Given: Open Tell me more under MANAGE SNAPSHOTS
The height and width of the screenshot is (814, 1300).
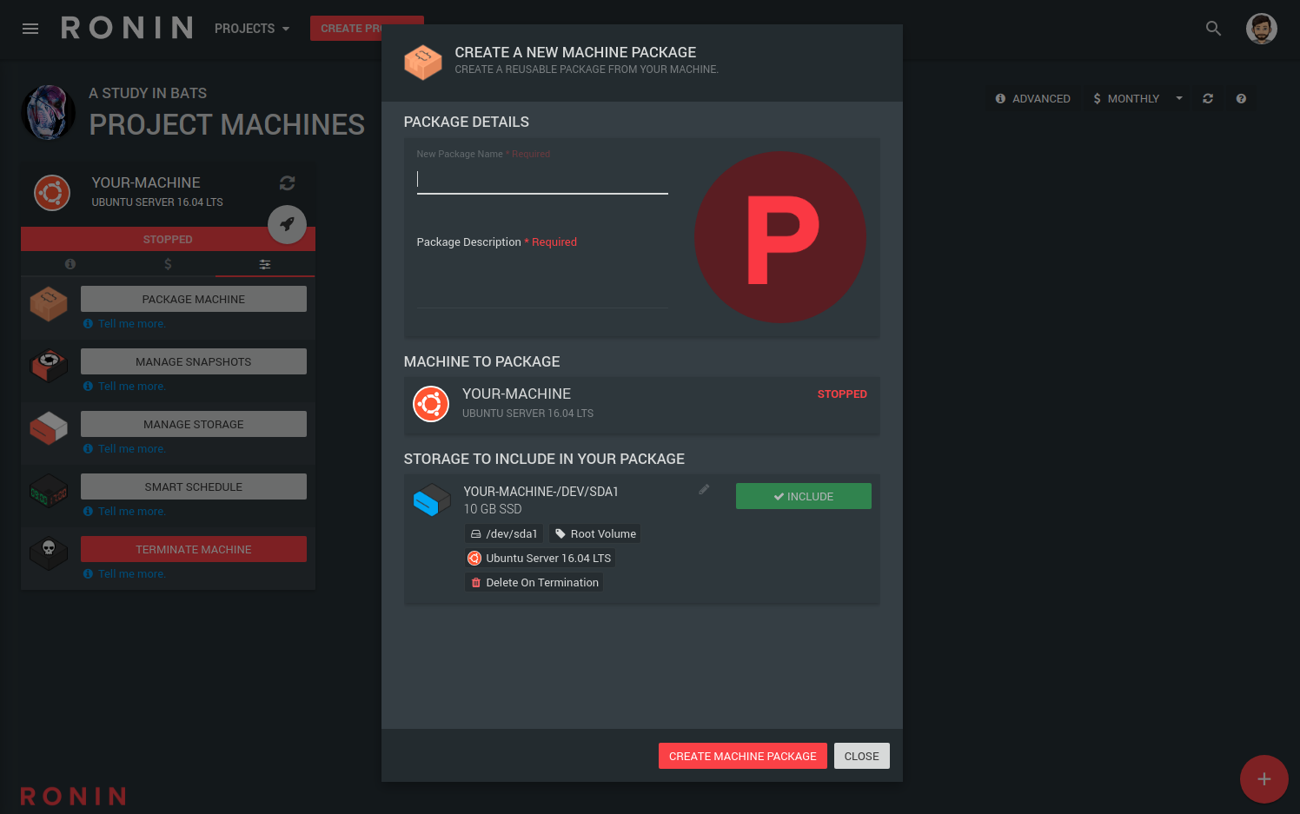Looking at the screenshot, I should pyautogui.click(x=124, y=387).
